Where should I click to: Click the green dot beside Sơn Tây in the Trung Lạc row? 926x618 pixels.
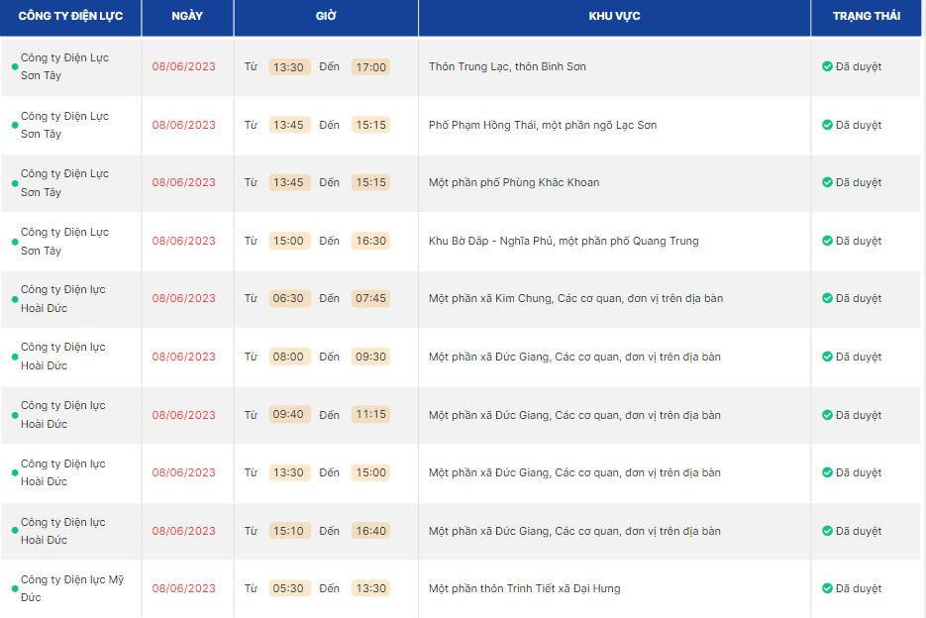pyautogui.click(x=15, y=66)
